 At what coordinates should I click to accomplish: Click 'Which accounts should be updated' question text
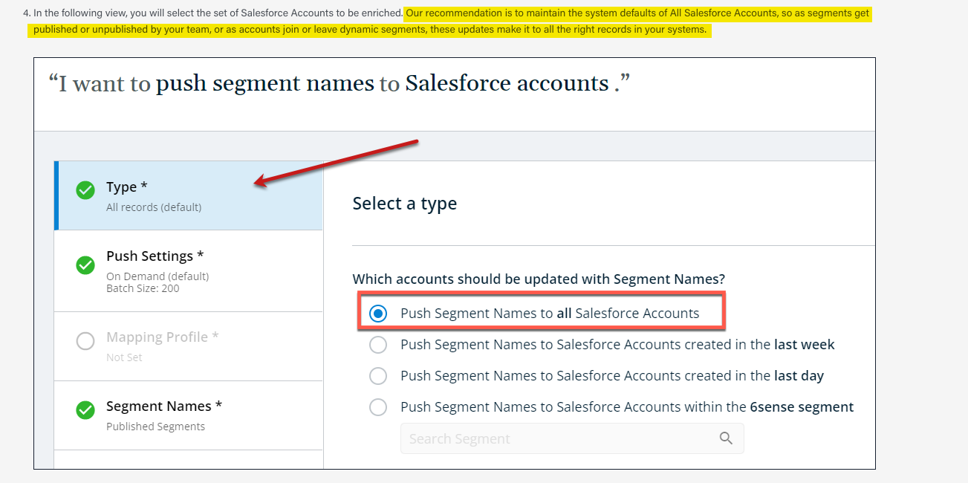coord(539,279)
